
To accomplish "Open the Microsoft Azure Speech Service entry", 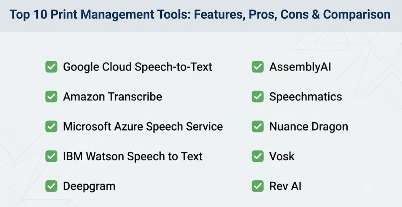I will click(143, 127).
